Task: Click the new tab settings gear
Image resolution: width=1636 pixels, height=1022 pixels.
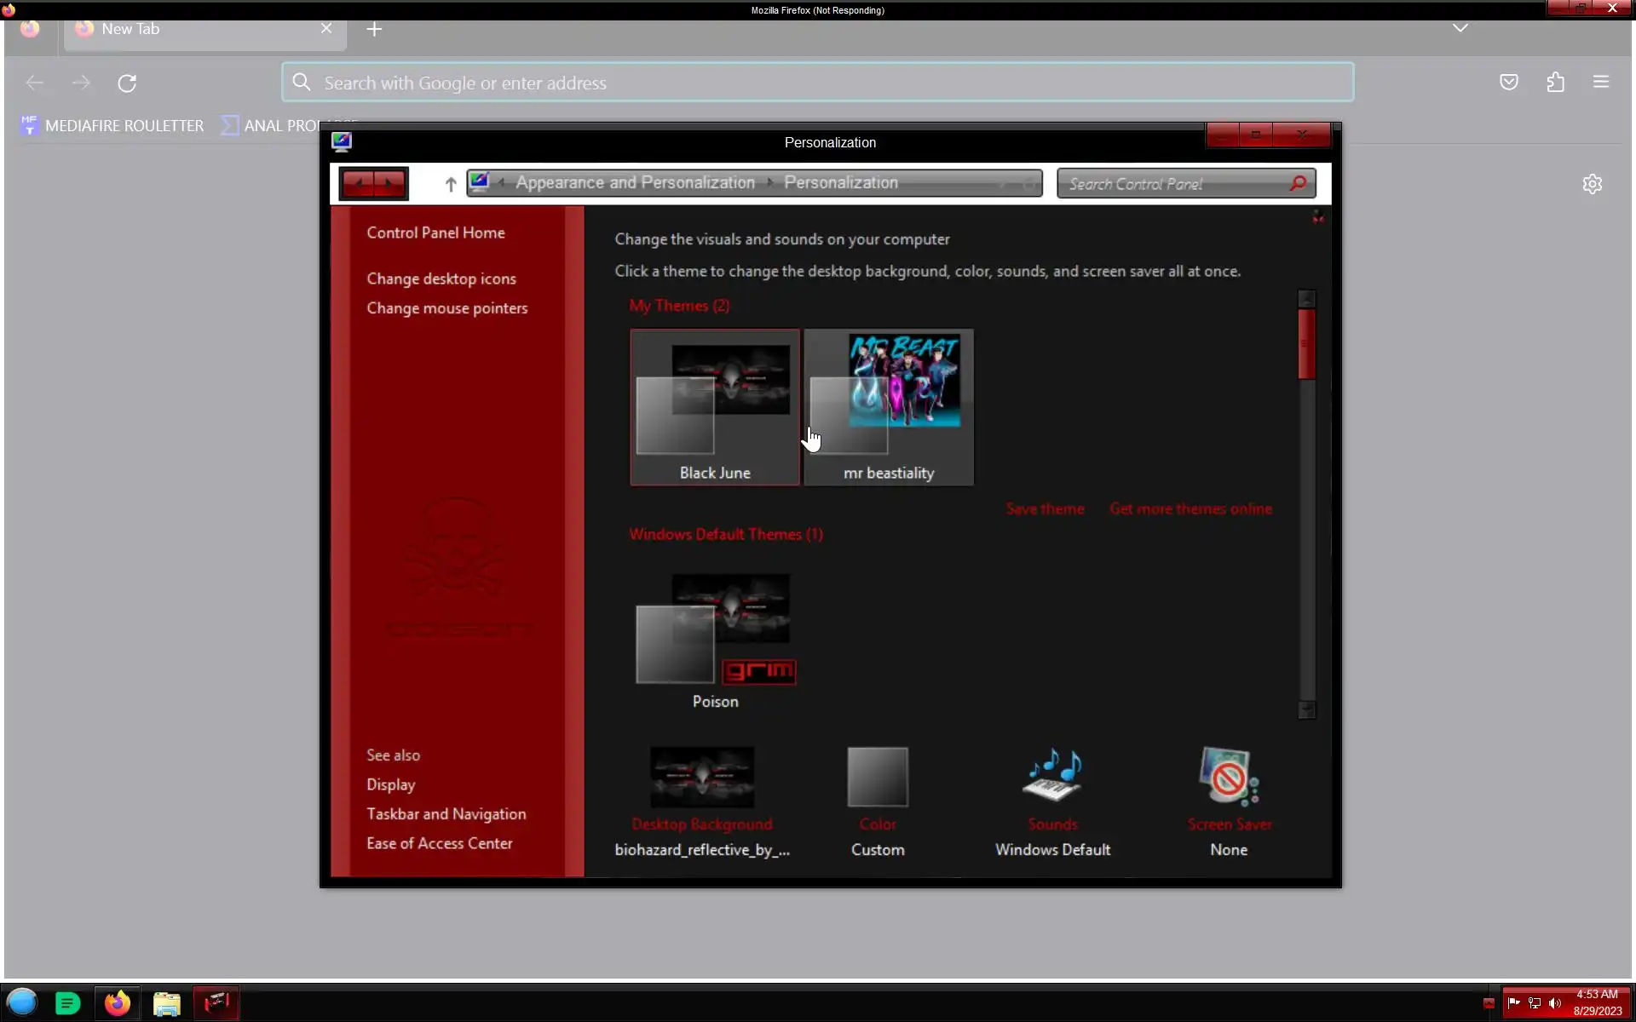Action: point(1592,184)
